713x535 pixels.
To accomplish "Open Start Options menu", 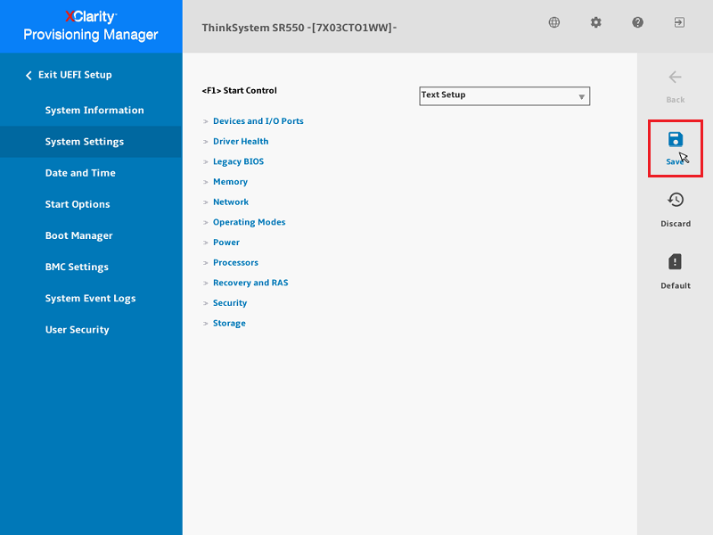I will coord(78,204).
